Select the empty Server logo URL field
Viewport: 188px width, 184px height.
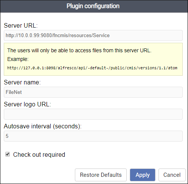93,114
